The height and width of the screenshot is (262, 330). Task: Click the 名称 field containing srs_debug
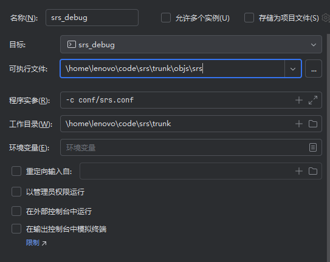(x=92, y=18)
